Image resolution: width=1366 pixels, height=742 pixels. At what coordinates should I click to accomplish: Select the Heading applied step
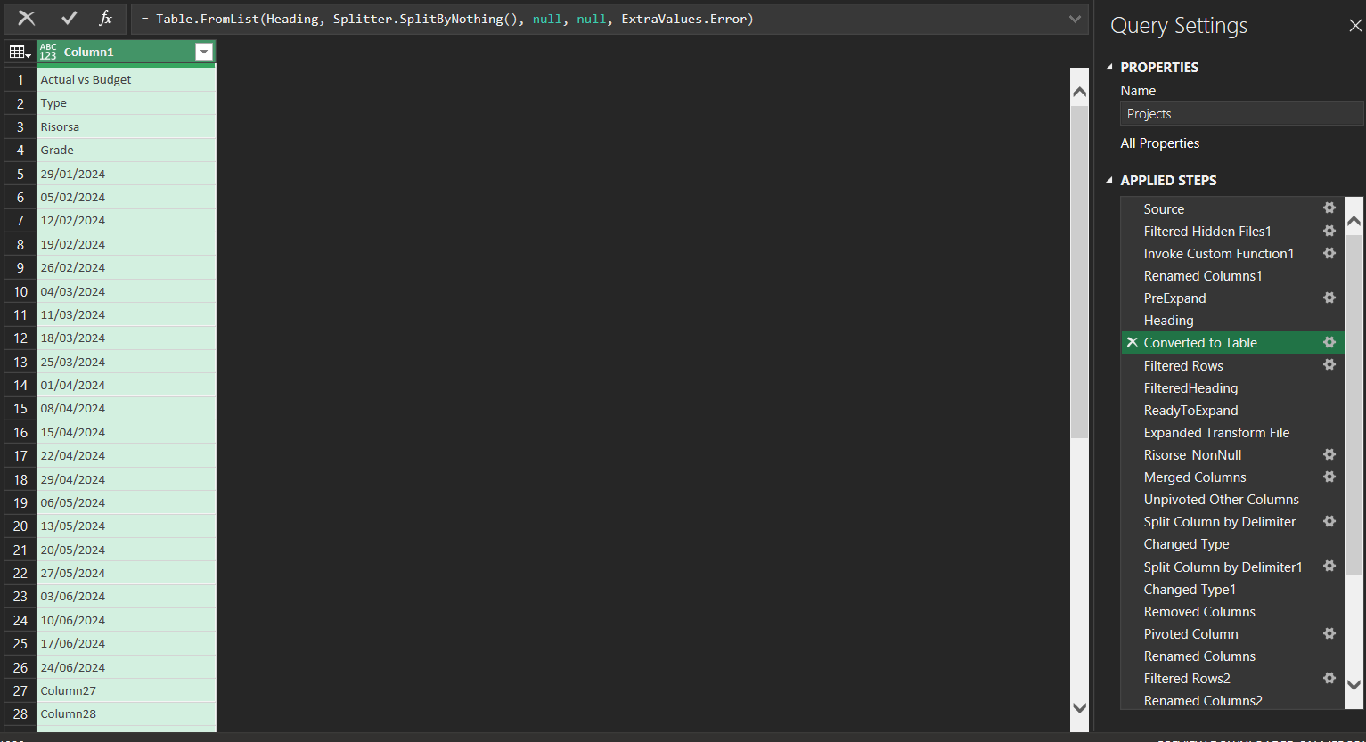(1168, 321)
